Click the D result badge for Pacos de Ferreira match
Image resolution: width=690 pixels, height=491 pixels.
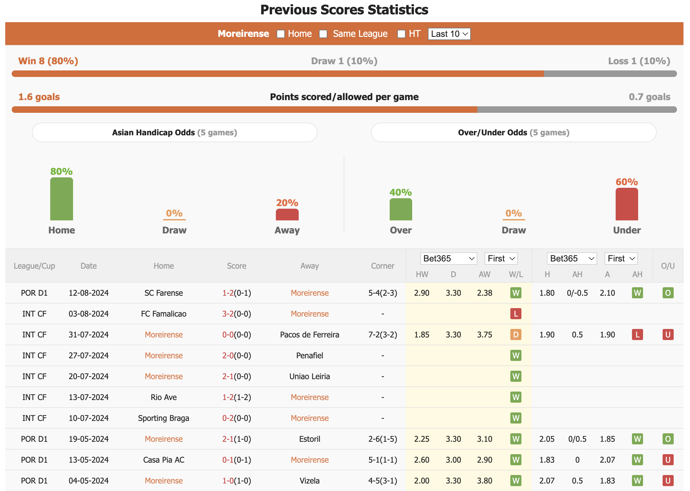[x=516, y=335]
